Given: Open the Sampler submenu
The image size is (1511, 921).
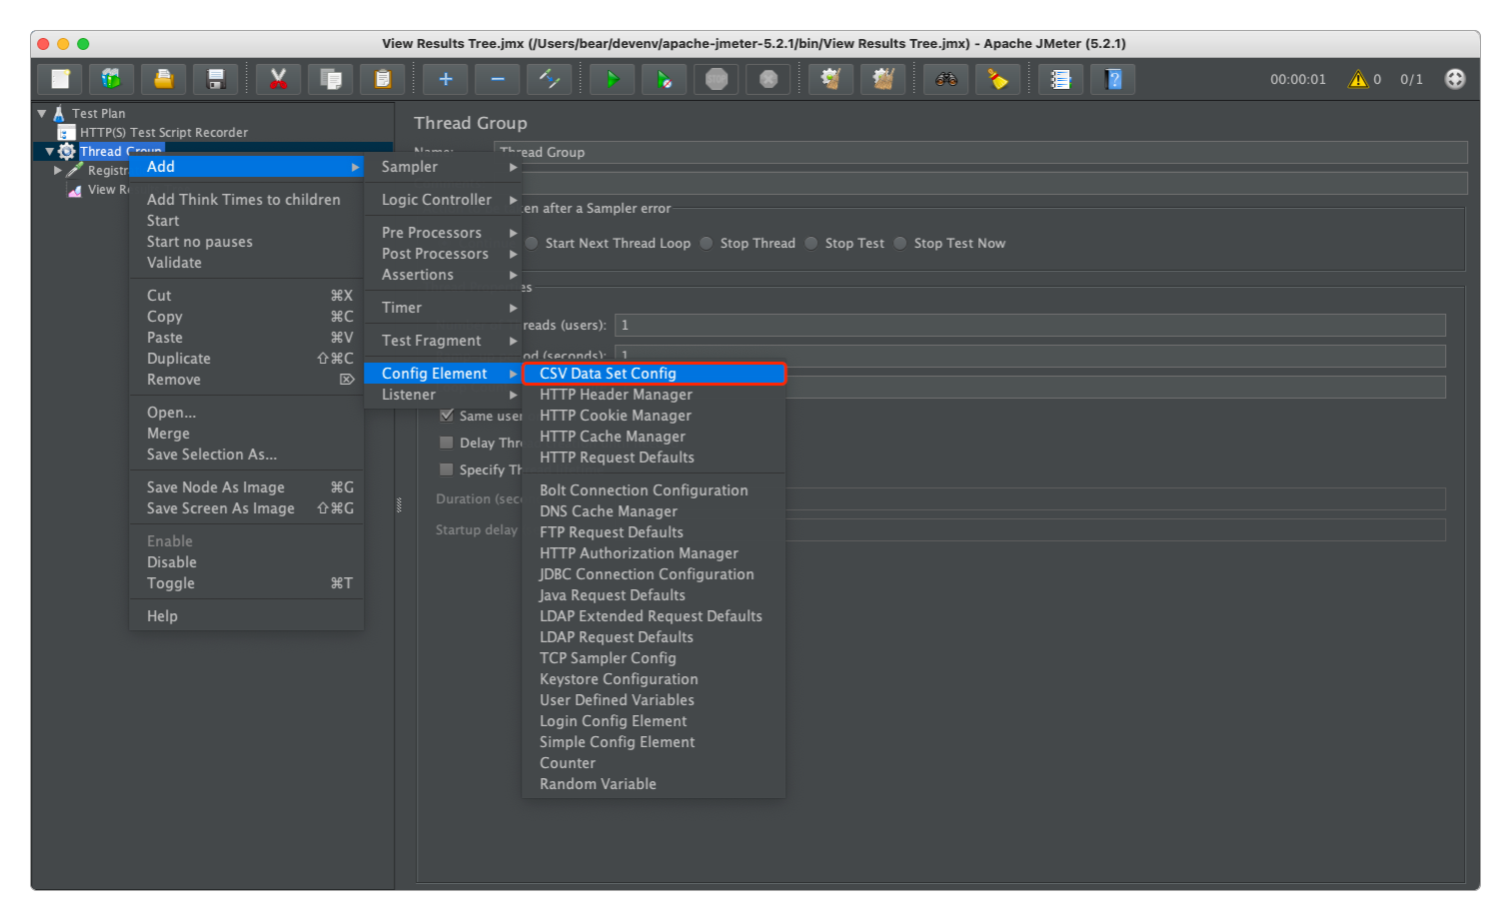Looking at the screenshot, I should (x=444, y=167).
